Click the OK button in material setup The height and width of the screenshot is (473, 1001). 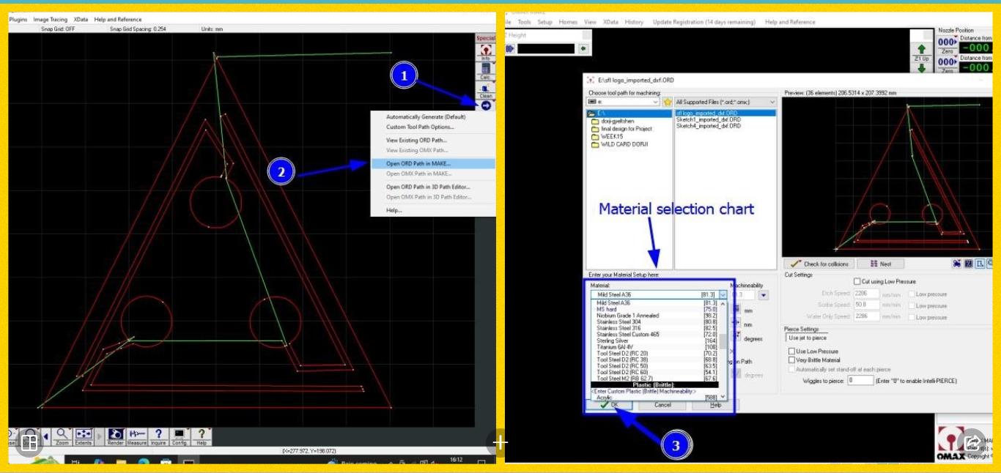(x=609, y=405)
